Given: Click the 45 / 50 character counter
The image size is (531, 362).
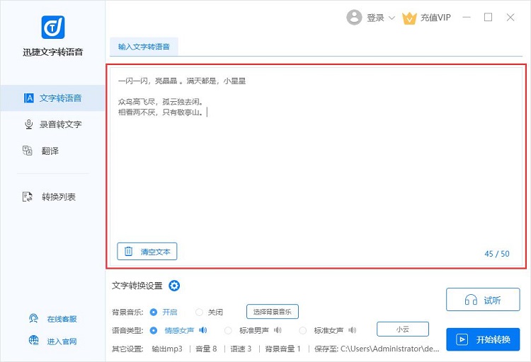Looking at the screenshot, I should coord(497,254).
